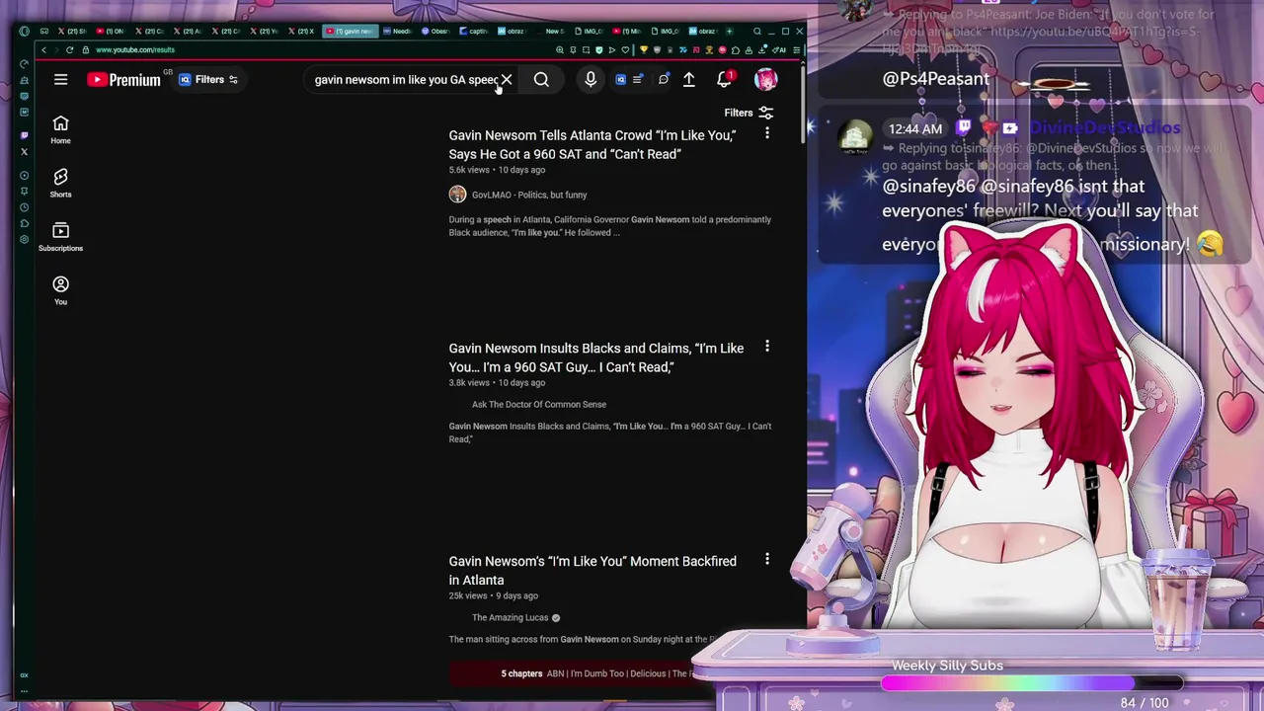Open the YouTube hamburger guide menu
The image size is (1264, 711).
[60, 80]
